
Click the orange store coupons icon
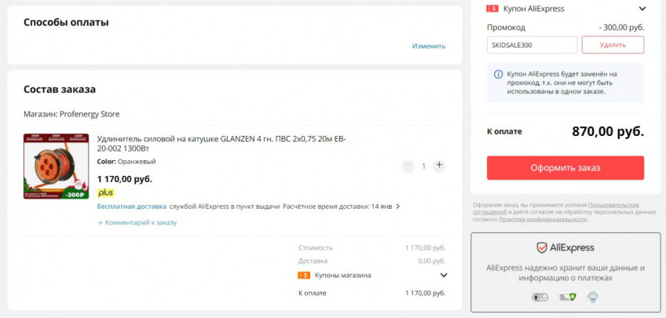pyautogui.click(x=304, y=276)
